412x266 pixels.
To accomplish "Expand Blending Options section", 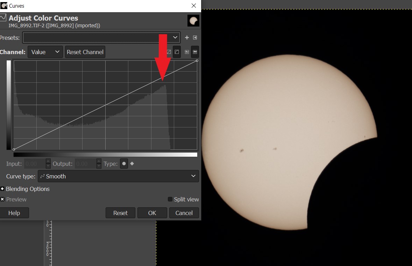I will (x=2, y=189).
